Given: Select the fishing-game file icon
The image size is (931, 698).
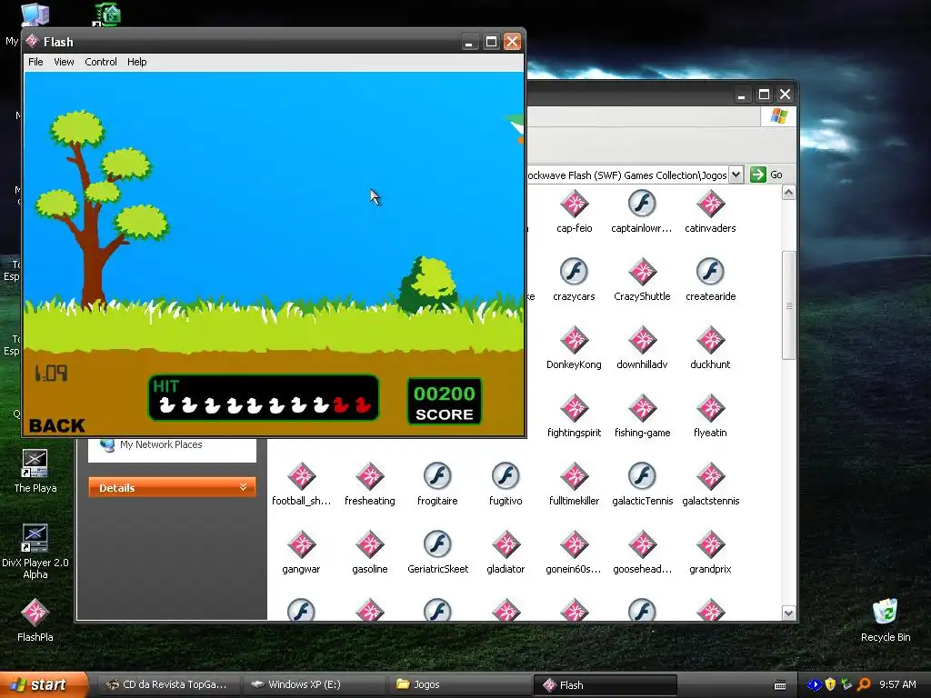Looking at the screenshot, I should (x=642, y=408).
